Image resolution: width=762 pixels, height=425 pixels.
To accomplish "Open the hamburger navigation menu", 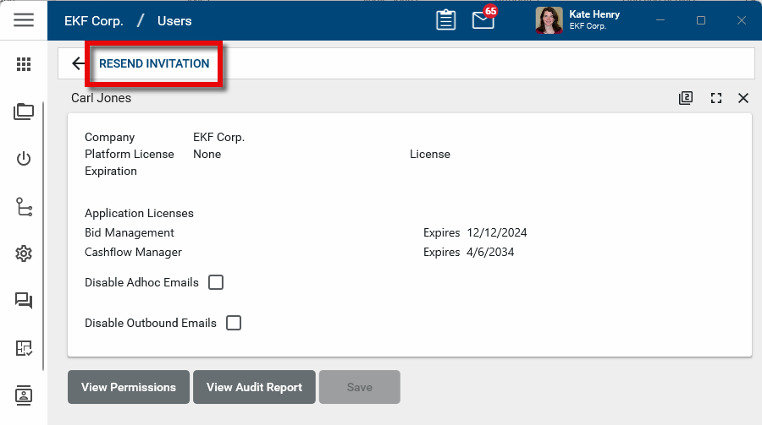I will tap(24, 20).
